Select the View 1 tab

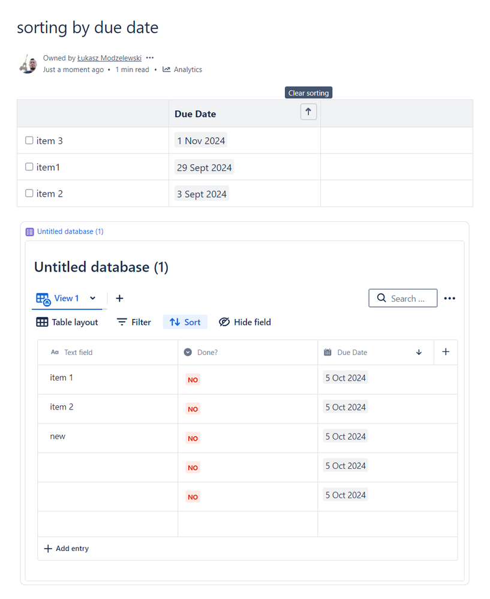click(x=67, y=299)
